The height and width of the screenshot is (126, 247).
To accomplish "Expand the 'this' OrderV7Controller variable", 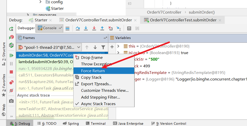I will tap(118, 46).
